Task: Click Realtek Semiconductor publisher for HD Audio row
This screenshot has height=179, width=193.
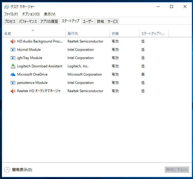Action: [85, 41]
